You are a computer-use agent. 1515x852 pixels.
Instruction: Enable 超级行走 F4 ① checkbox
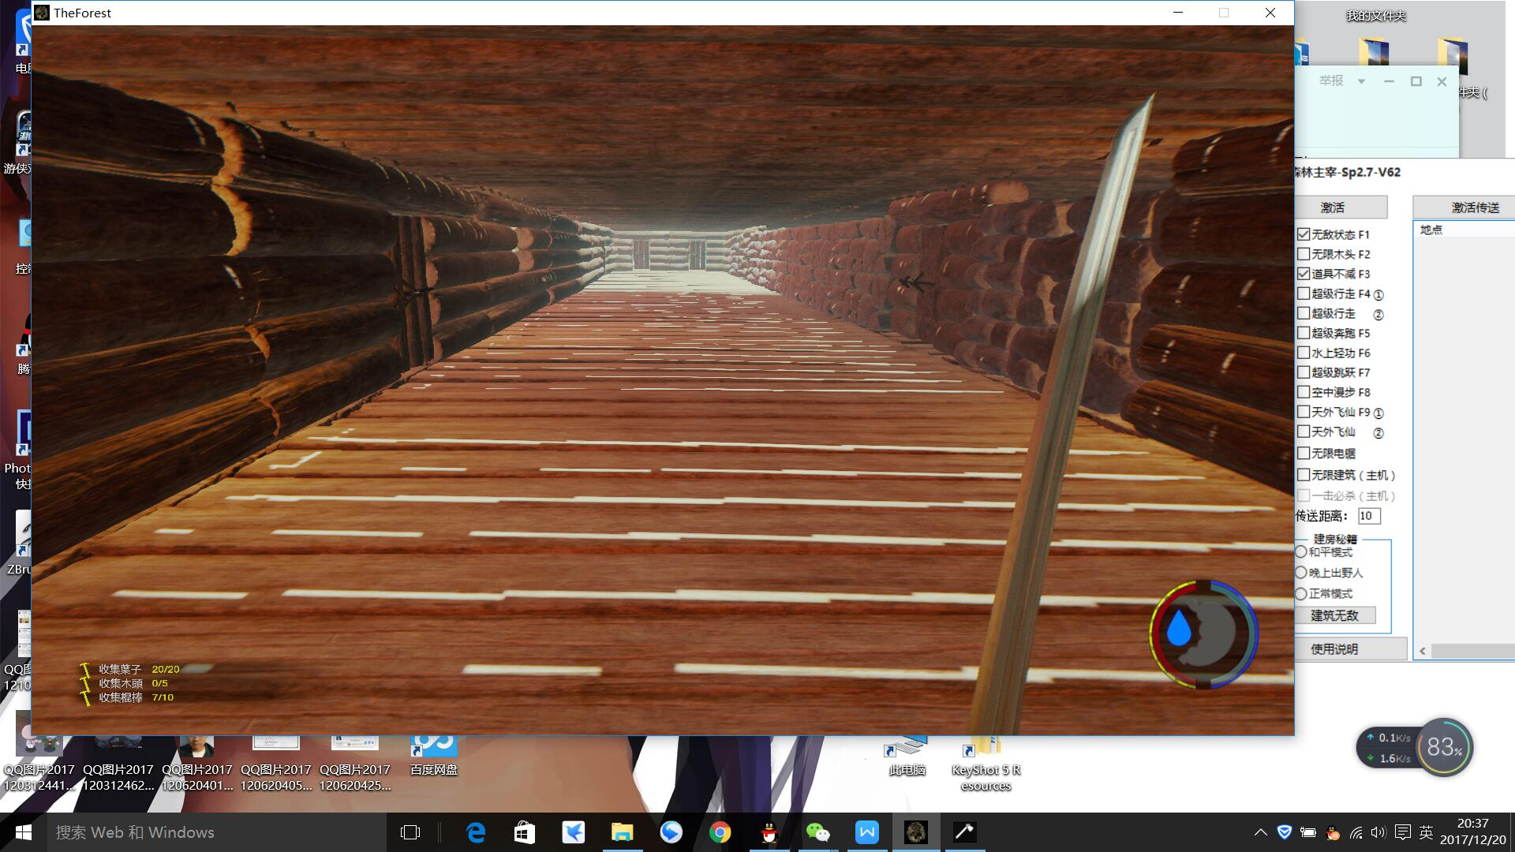pyautogui.click(x=1304, y=293)
